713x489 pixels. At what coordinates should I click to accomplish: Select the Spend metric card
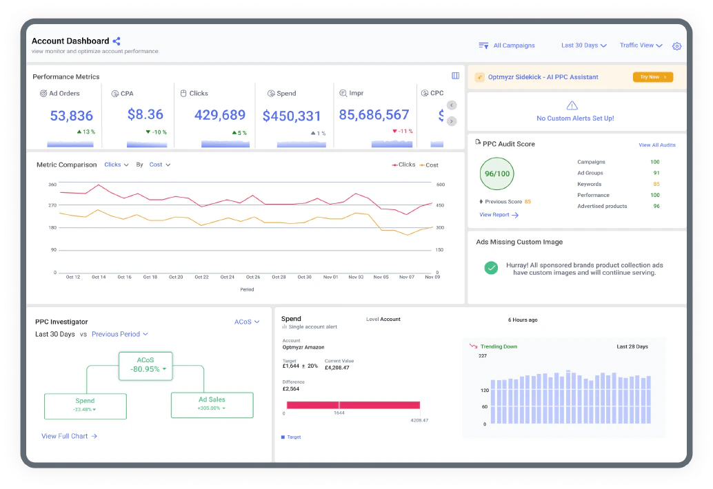tap(292, 115)
